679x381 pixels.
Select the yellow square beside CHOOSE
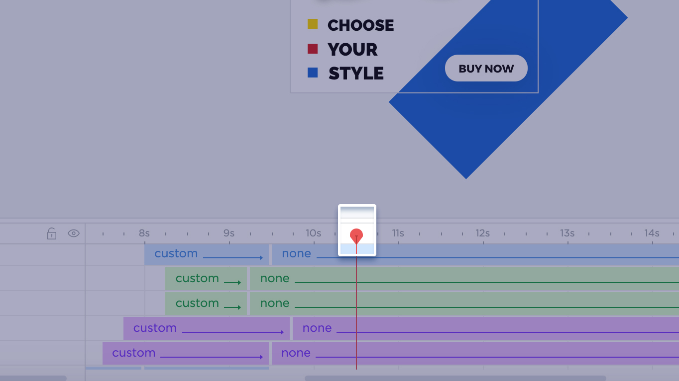coord(313,24)
